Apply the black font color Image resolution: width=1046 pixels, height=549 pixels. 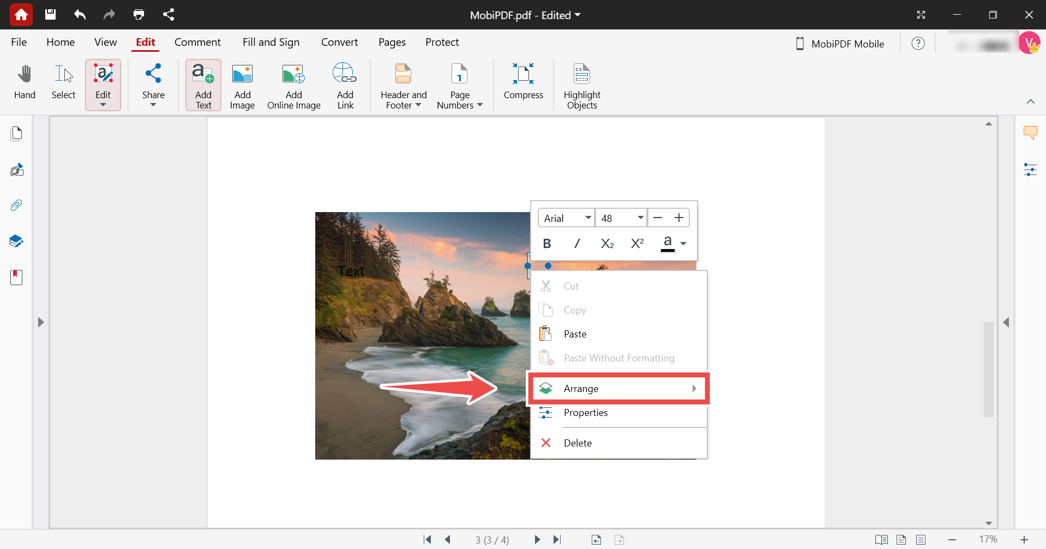pos(668,244)
